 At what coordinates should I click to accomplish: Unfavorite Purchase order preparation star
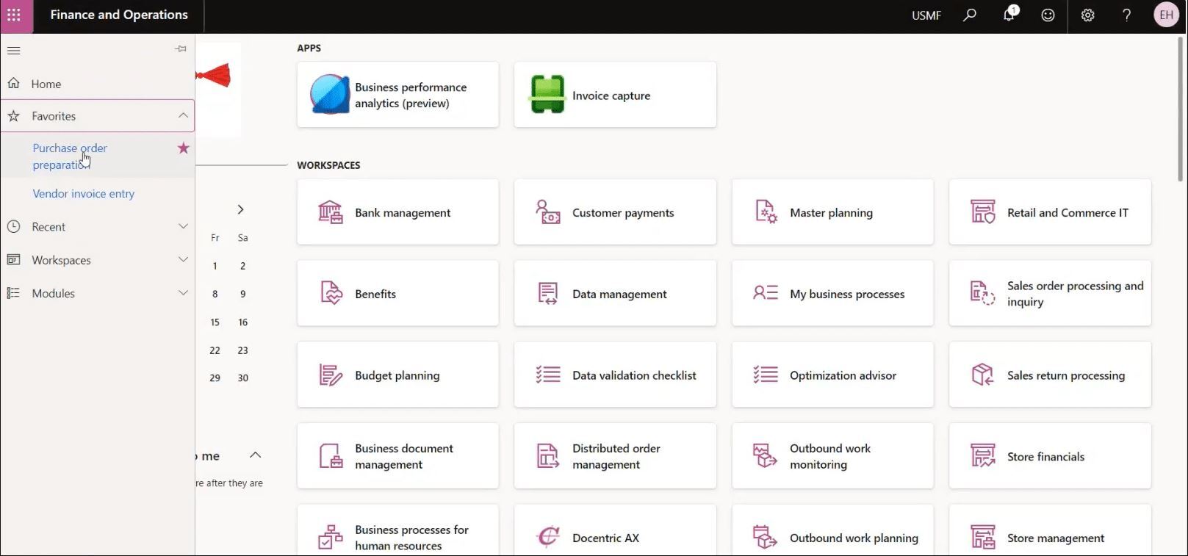tap(184, 148)
